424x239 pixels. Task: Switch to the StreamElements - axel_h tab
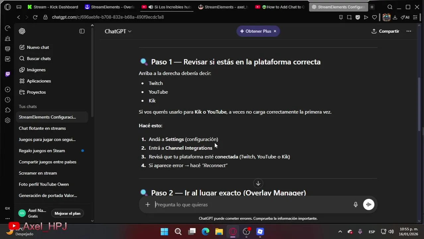click(x=223, y=7)
